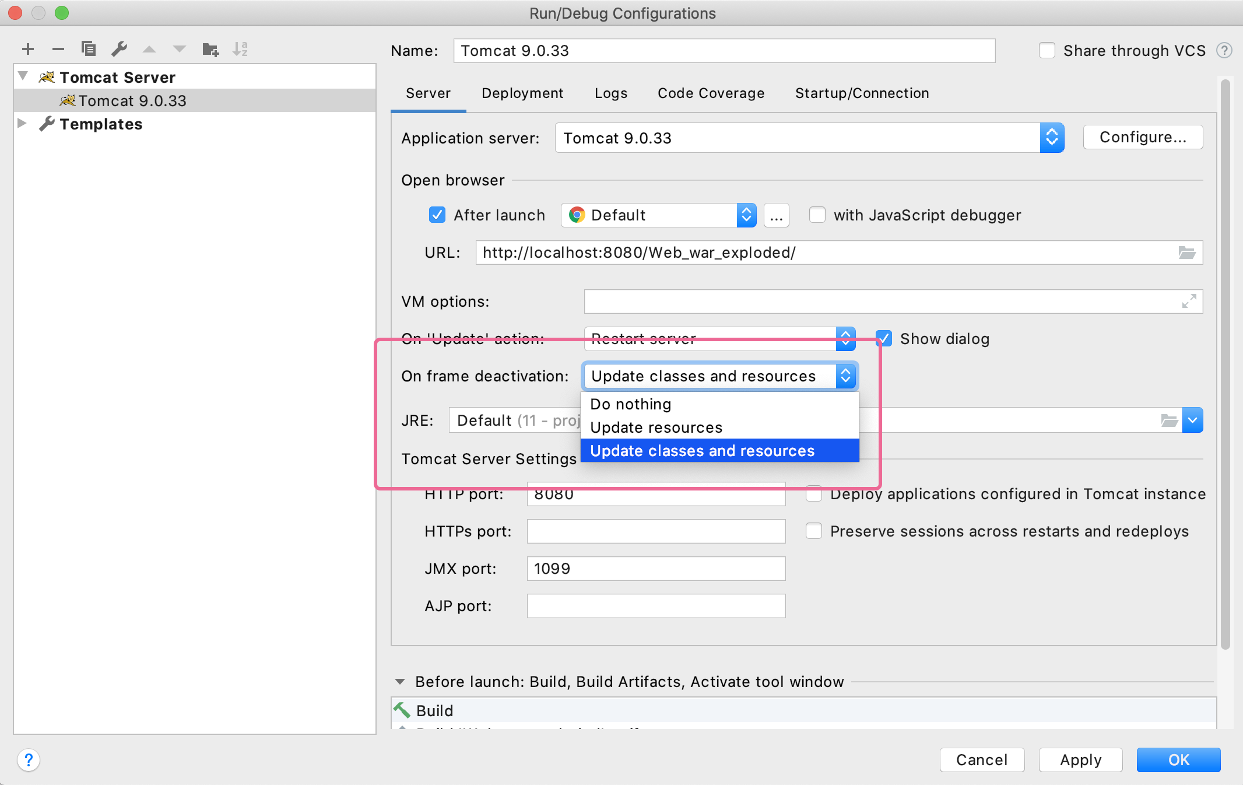Choose Do nothing from the list

click(x=719, y=404)
